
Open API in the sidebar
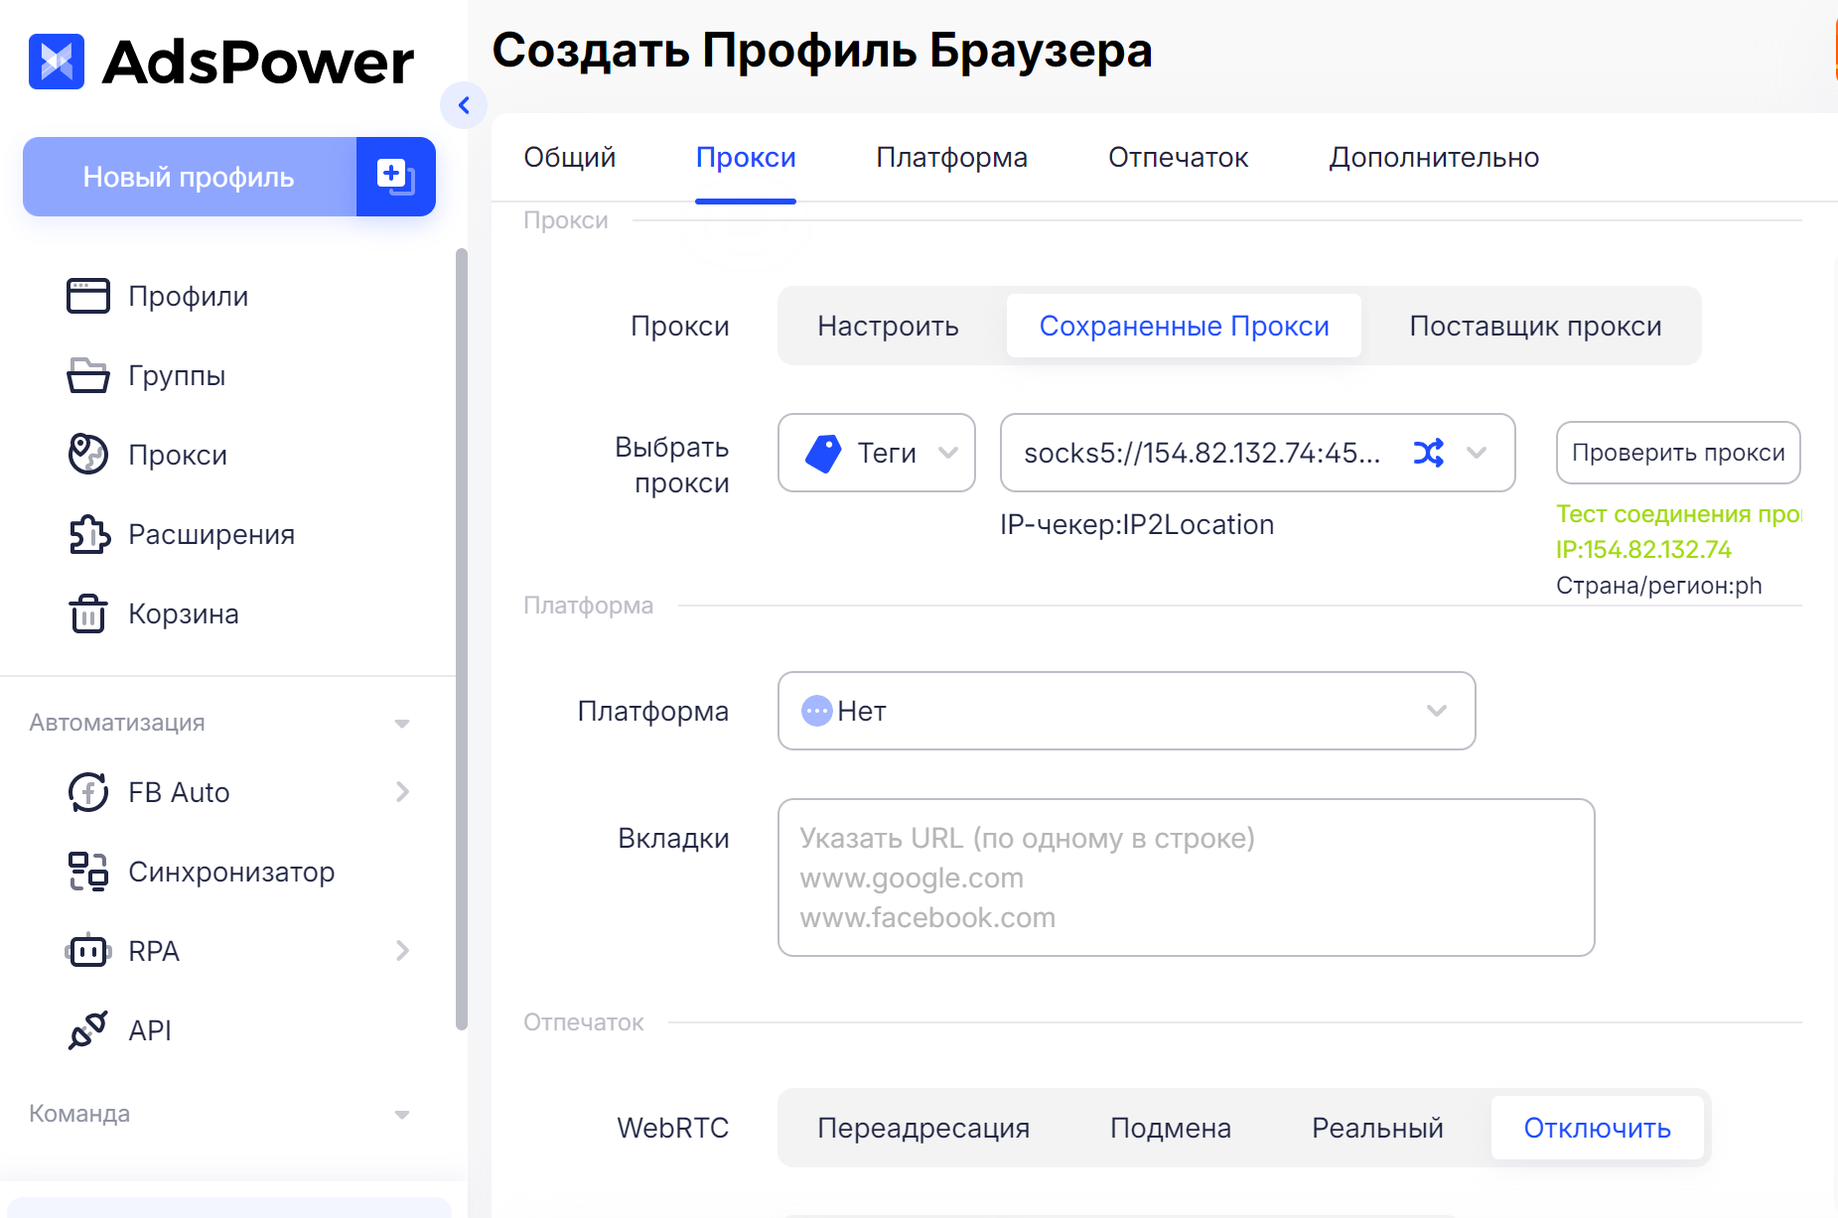point(150,1030)
